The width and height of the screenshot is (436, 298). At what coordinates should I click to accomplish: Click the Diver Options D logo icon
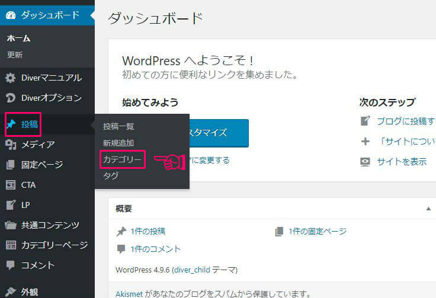(11, 98)
